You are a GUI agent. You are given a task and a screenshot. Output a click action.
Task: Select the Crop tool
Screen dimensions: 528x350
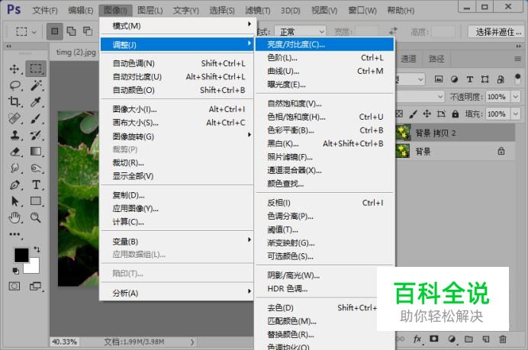[x=14, y=101]
